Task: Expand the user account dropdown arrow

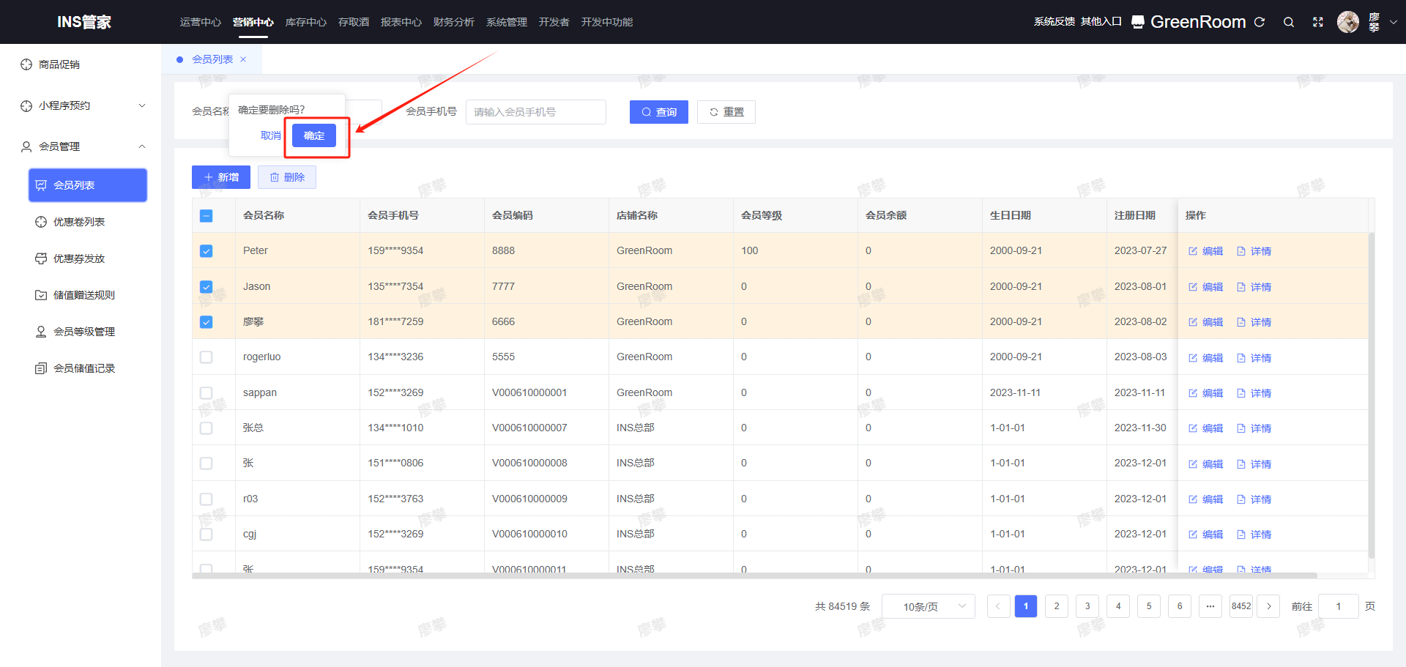Action: click(x=1394, y=22)
